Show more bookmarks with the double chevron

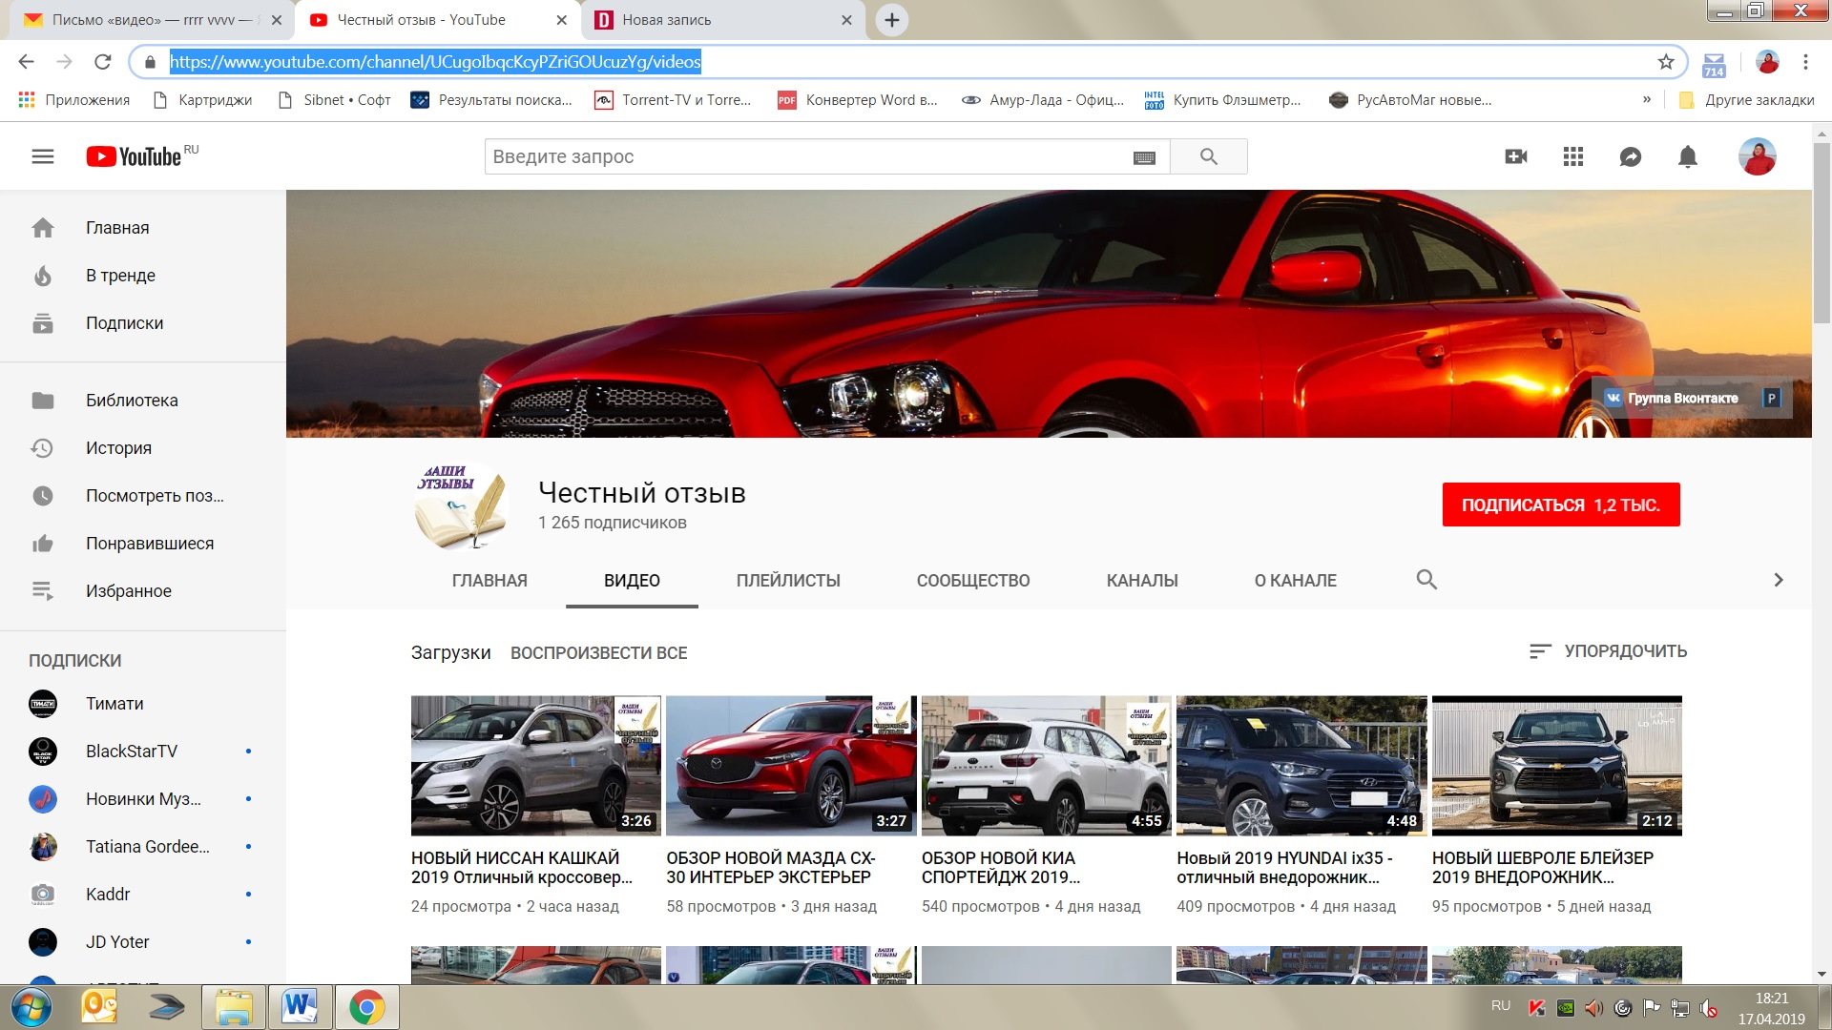(x=1647, y=100)
